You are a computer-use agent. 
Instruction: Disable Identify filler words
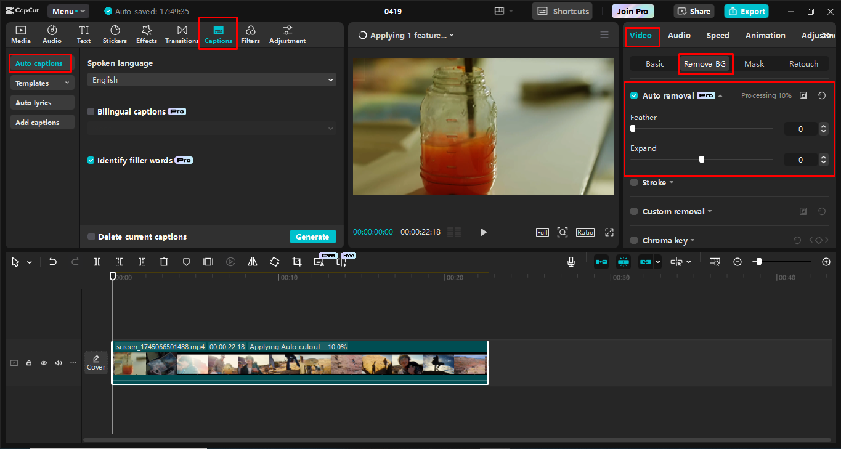tap(91, 160)
